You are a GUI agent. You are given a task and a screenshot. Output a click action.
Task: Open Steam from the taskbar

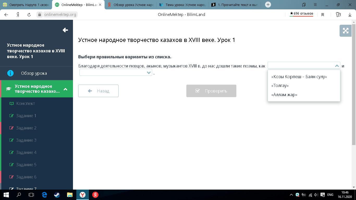coord(57,195)
